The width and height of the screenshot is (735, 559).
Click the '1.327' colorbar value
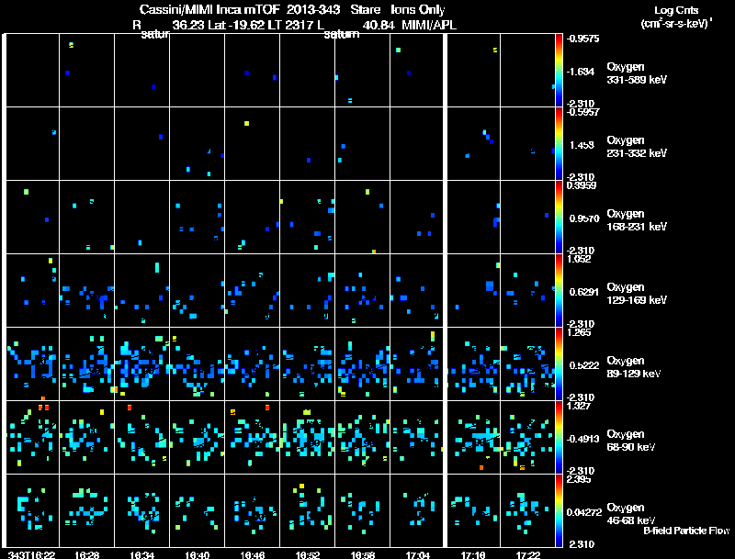coord(579,406)
